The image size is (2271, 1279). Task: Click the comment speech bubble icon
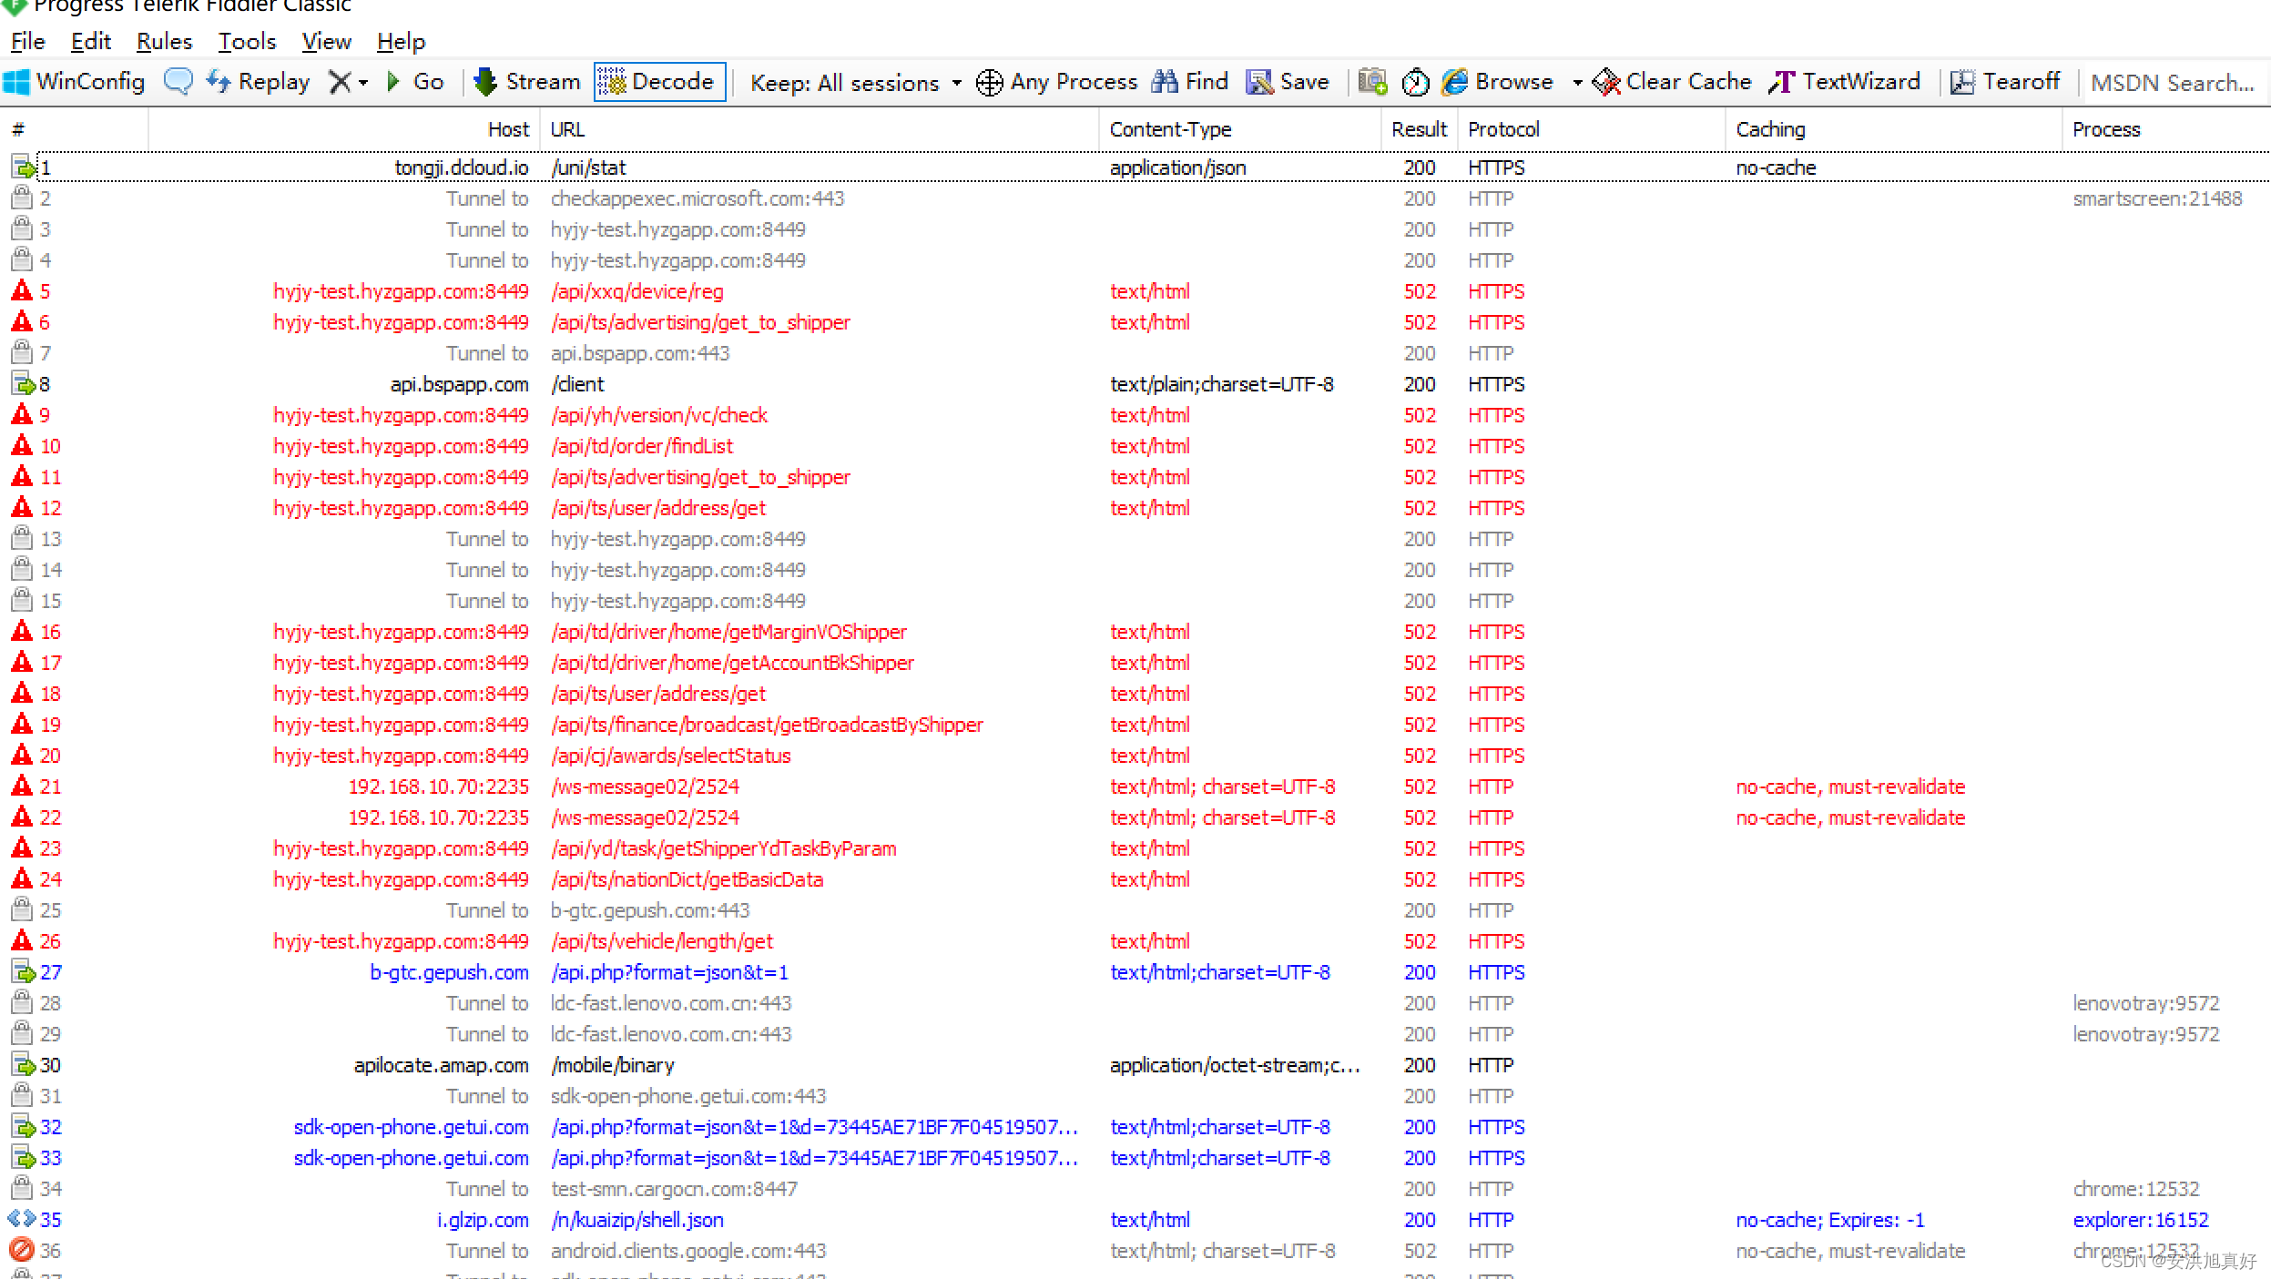tap(178, 82)
